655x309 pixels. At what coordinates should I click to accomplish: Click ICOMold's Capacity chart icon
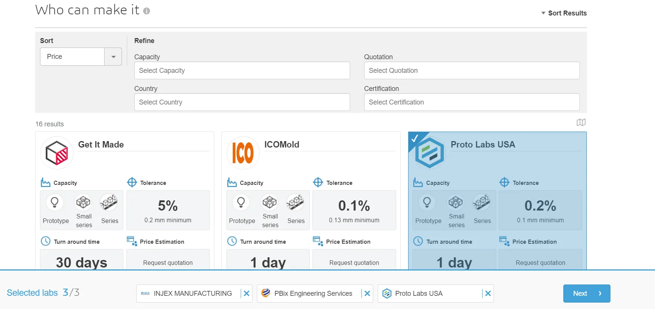coord(232,183)
